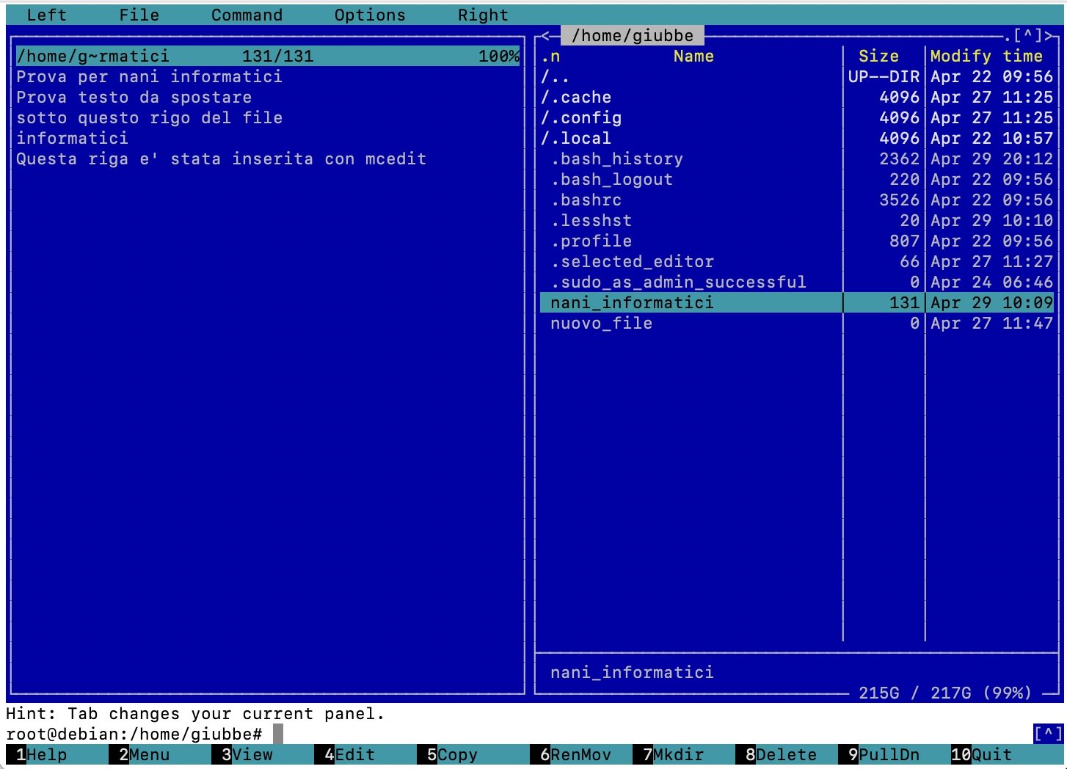
Task: Open the Options menu
Action: pyautogui.click(x=370, y=15)
